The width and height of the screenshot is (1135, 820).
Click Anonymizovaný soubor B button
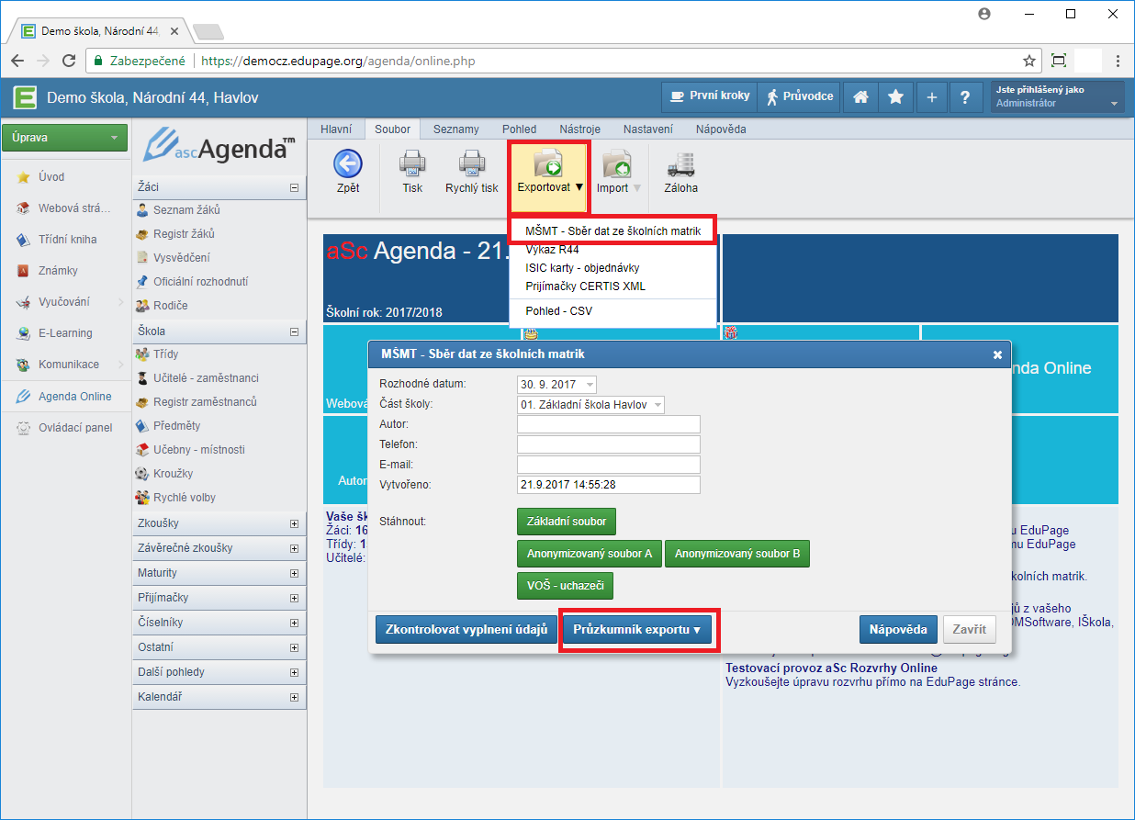click(x=737, y=554)
